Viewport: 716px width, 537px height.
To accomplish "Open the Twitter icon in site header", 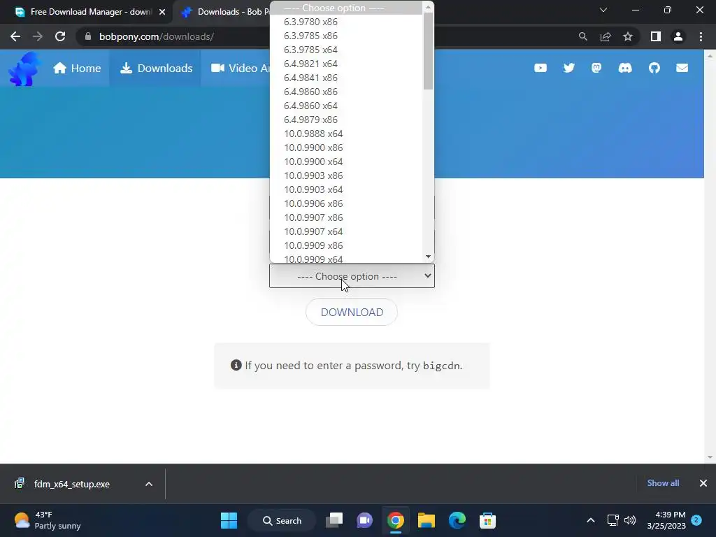I will [x=569, y=68].
